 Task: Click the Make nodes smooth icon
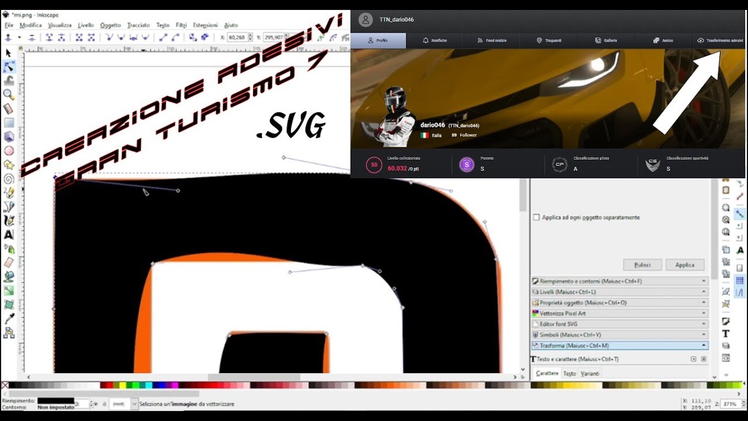tap(122, 37)
